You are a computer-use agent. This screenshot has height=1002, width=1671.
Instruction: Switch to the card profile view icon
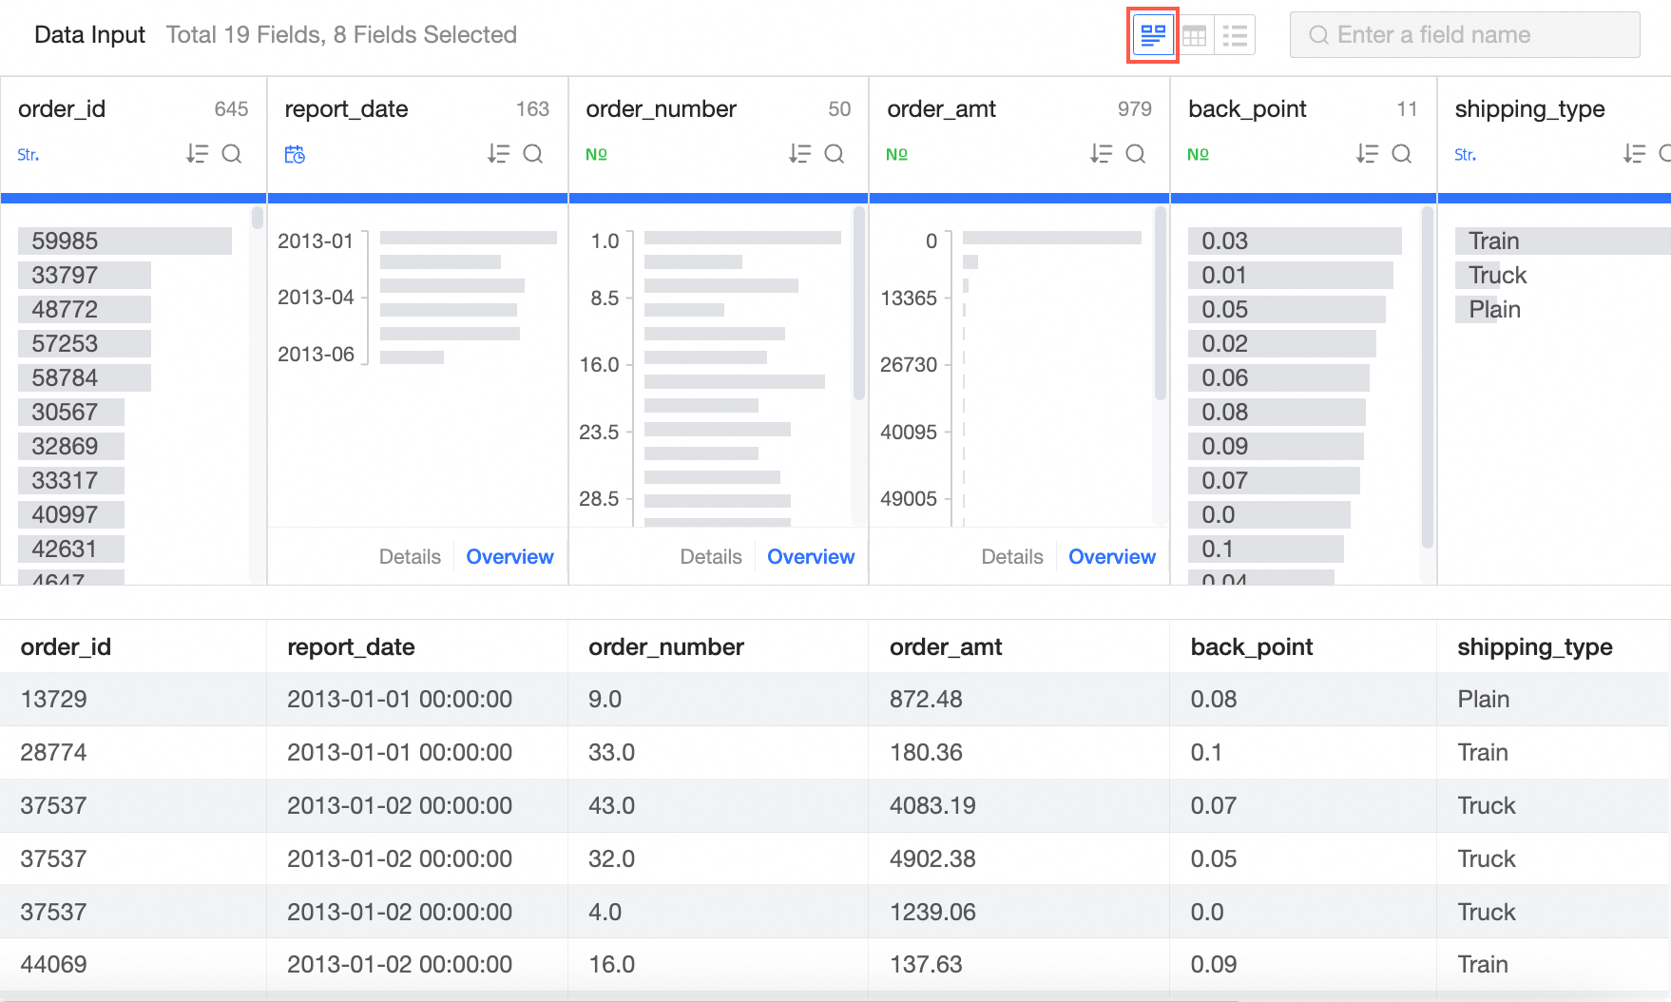click(x=1153, y=35)
